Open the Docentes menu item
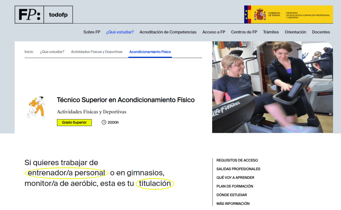 pos(321,32)
